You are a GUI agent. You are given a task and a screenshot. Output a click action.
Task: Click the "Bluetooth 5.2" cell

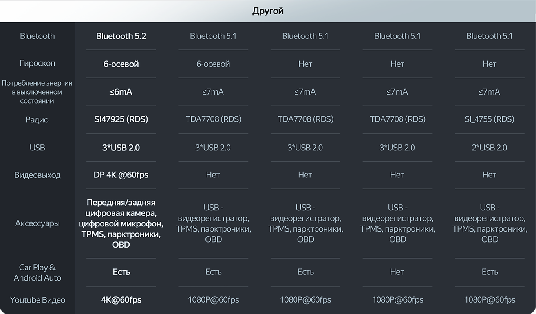121,36
